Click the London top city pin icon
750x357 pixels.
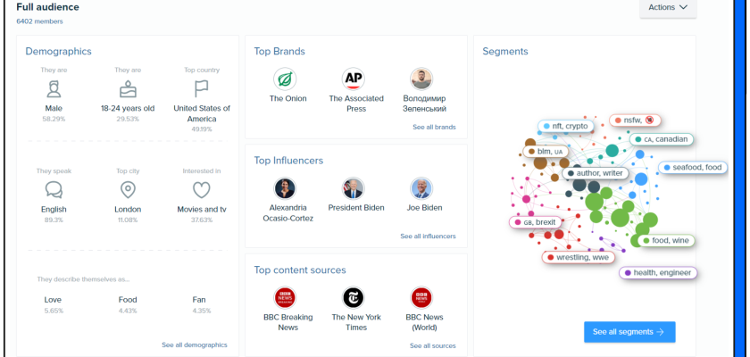click(128, 190)
